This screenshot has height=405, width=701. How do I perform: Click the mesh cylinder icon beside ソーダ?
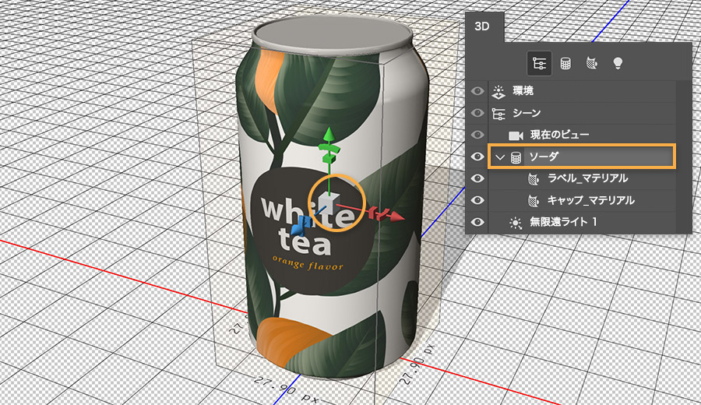click(516, 157)
